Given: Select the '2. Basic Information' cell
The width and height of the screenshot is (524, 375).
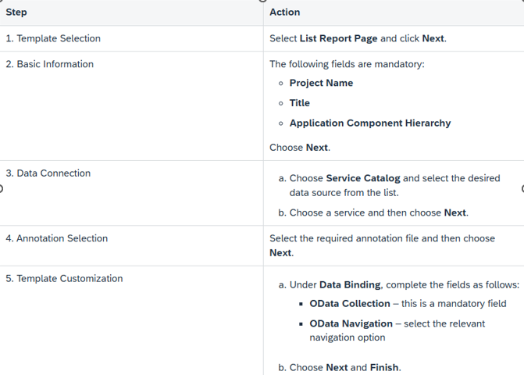Looking at the screenshot, I should click(x=131, y=106).
